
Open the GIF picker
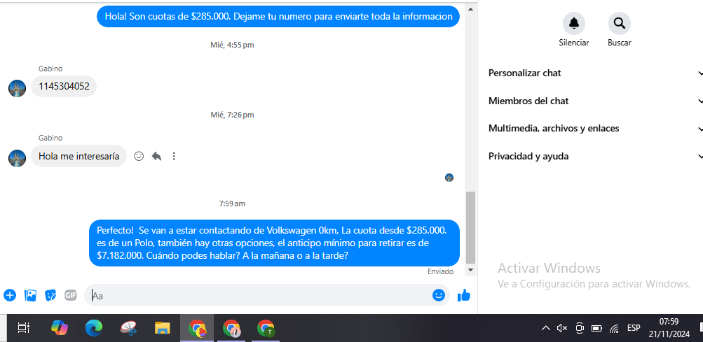70,295
